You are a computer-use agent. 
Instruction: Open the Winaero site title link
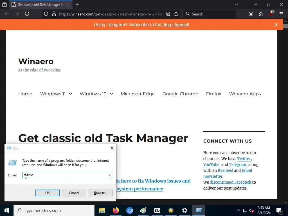click(36, 61)
